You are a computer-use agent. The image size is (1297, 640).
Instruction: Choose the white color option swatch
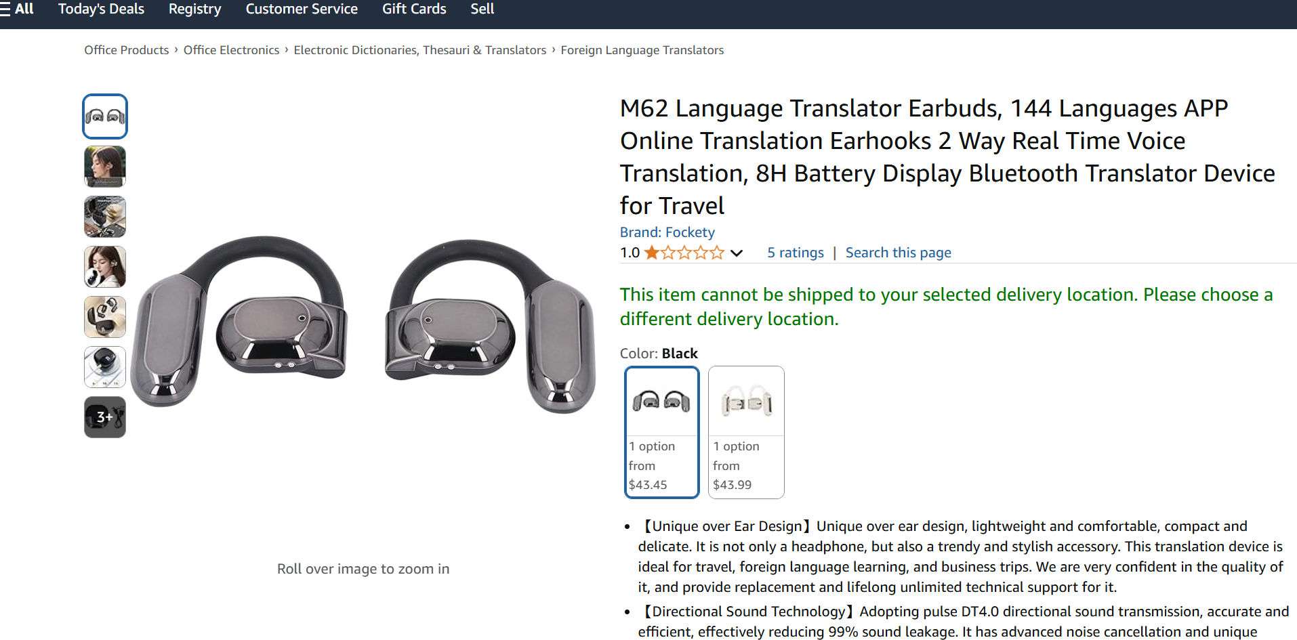pyautogui.click(x=746, y=432)
